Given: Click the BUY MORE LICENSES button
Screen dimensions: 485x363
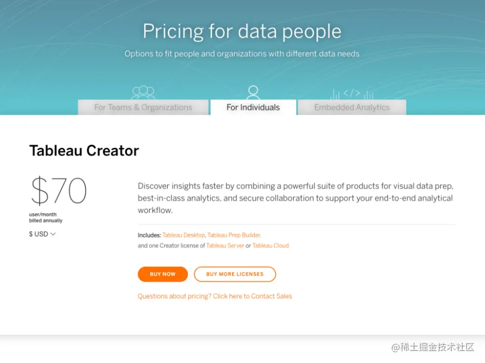Looking at the screenshot, I should click(x=234, y=274).
